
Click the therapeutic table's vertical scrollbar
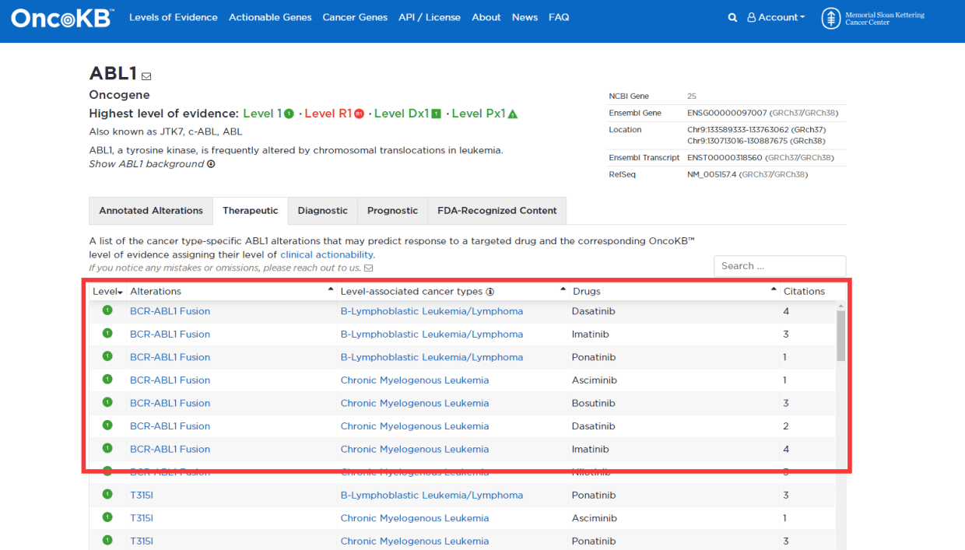(840, 335)
